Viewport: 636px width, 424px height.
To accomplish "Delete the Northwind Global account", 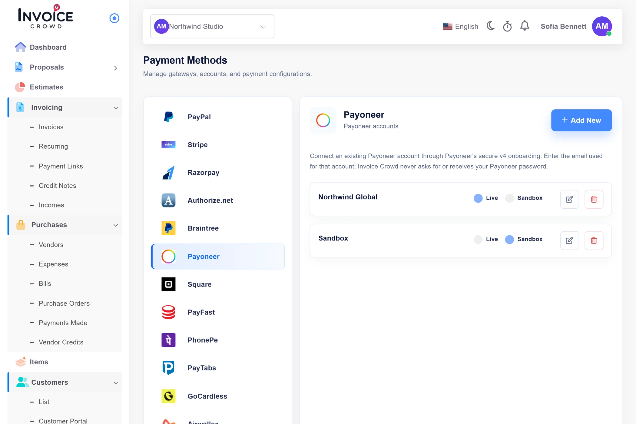I will tap(594, 199).
